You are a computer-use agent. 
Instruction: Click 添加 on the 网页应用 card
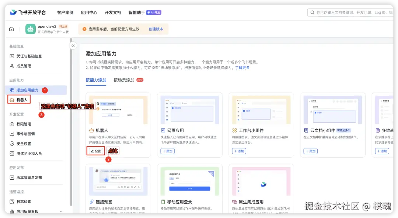click(x=168, y=151)
